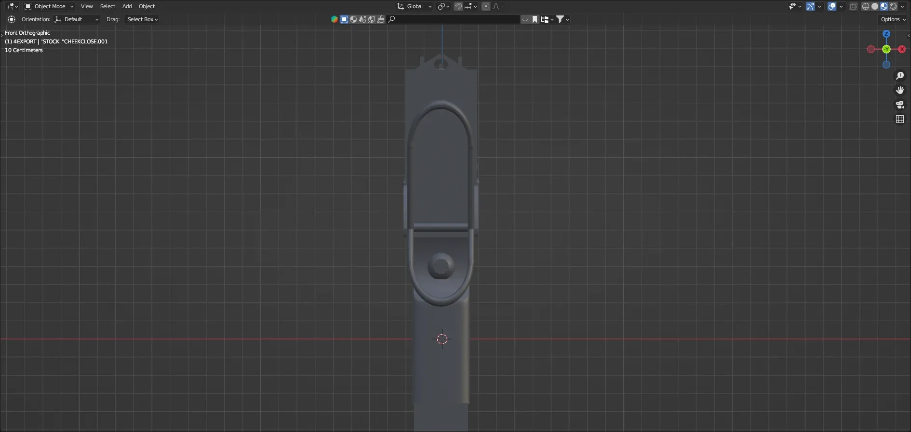Click the droplets texture icon
The height and width of the screenshot is (432, 911).
click(x=362, y=19)
